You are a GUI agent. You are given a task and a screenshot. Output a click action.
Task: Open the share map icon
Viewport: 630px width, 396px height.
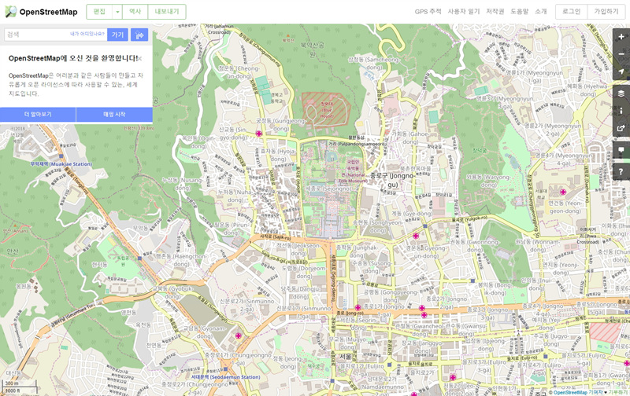pyautogui.click(x=621, y=128)
